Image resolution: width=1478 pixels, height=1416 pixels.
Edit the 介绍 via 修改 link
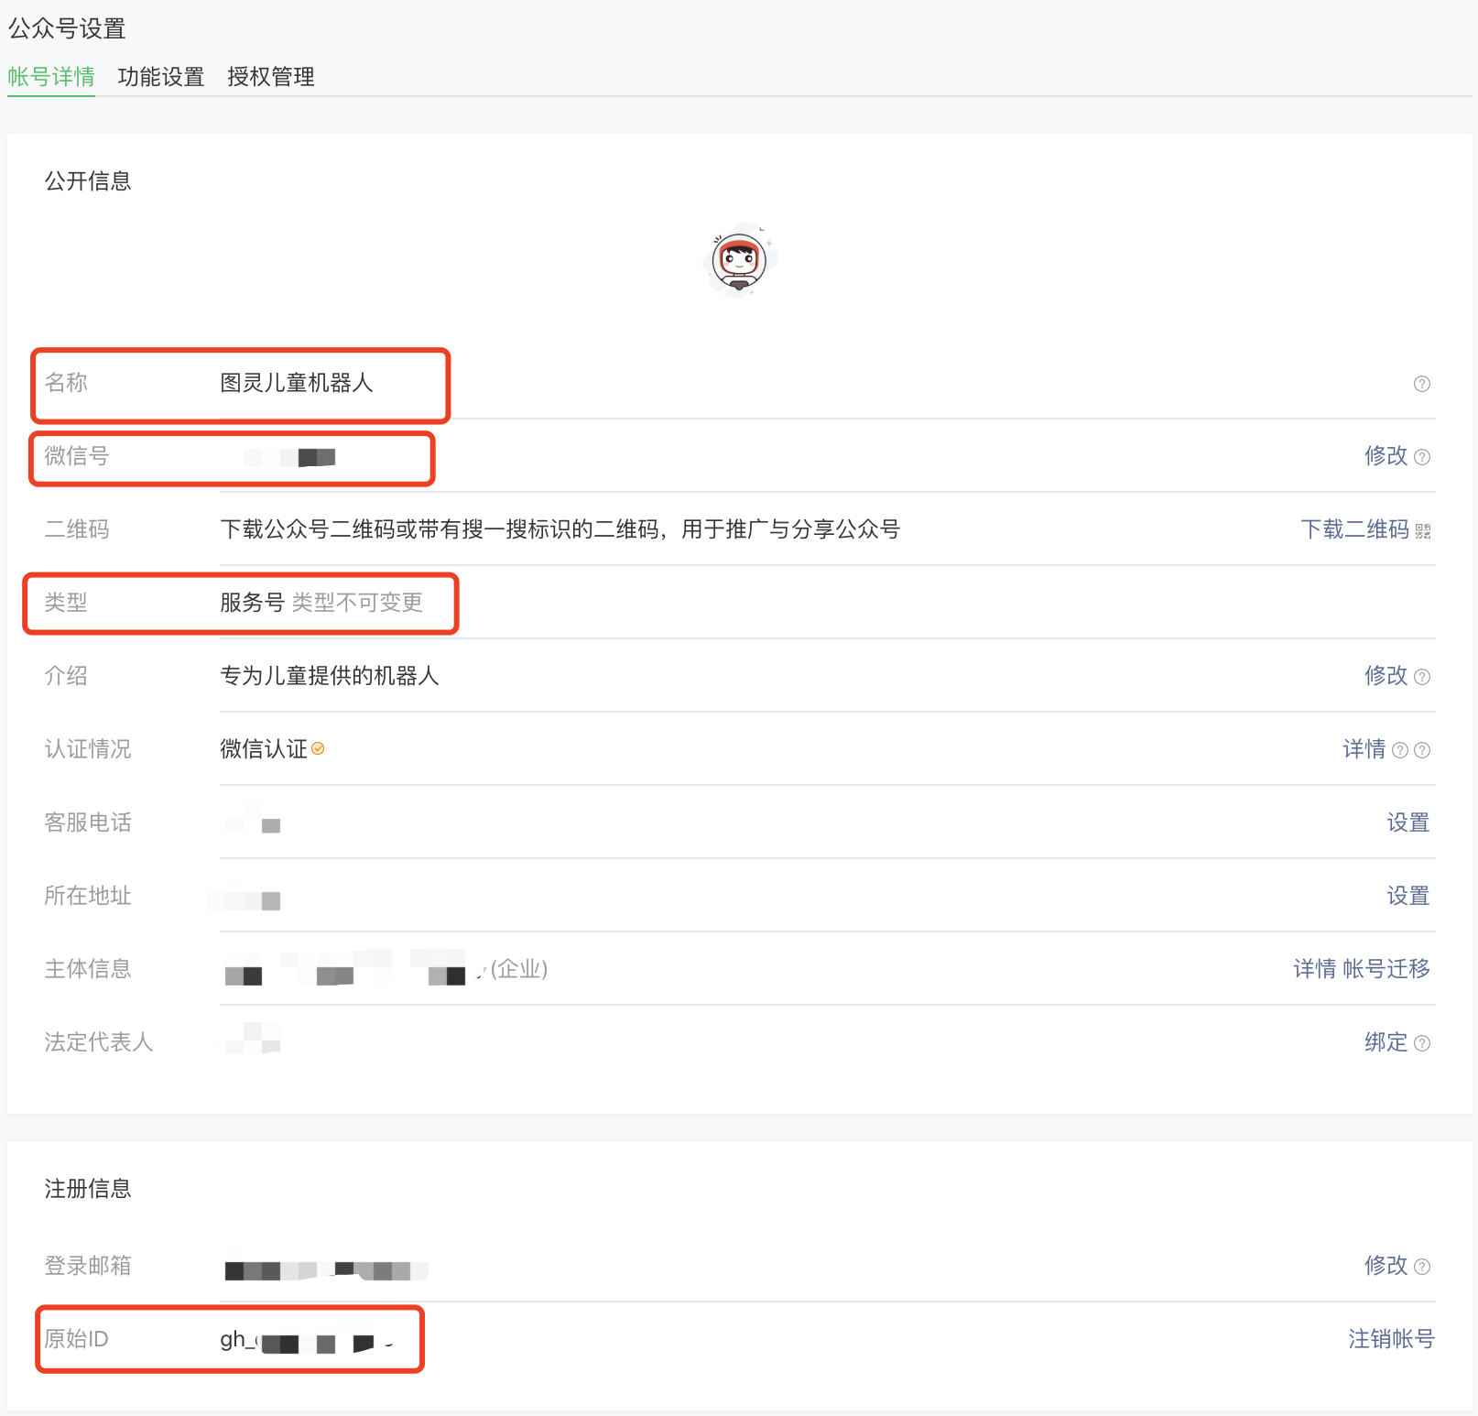pos(1385,676)
